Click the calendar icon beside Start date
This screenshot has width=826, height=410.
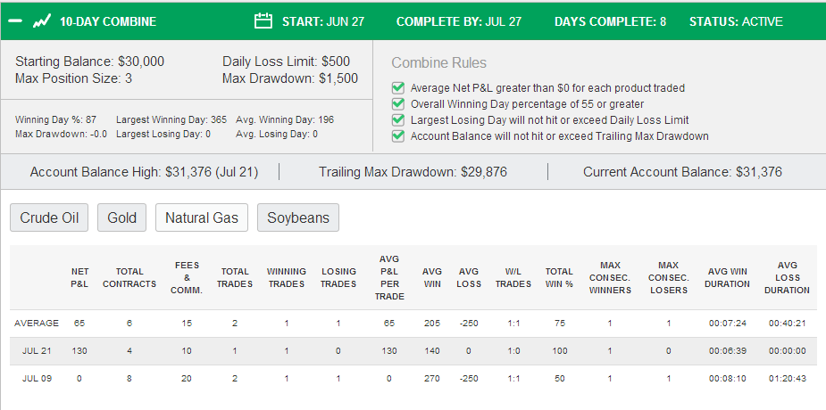263,21
